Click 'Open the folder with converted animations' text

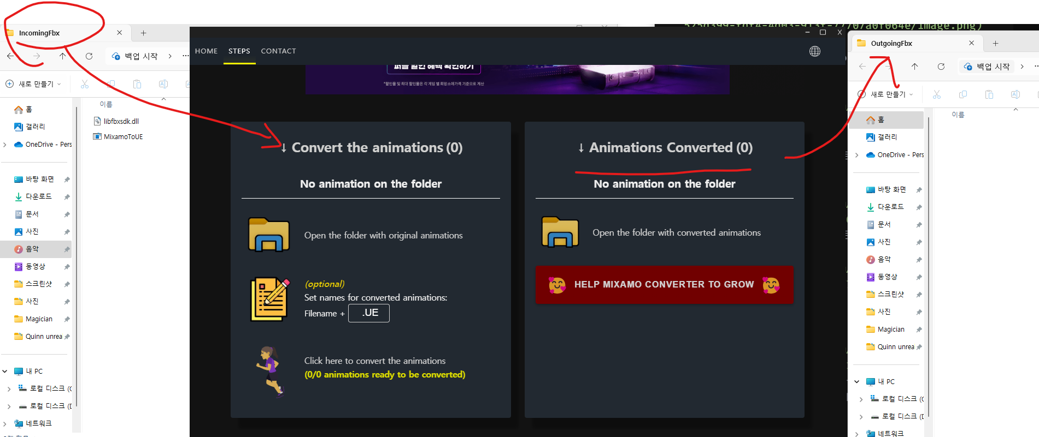tap(677, 232)
